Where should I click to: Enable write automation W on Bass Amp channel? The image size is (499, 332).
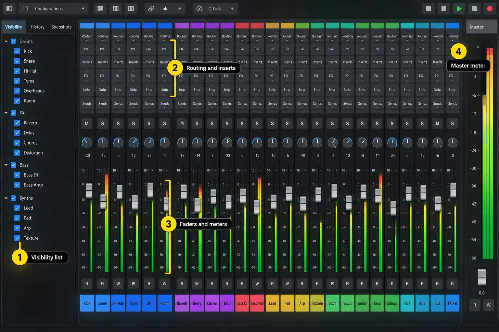(257, 284)
